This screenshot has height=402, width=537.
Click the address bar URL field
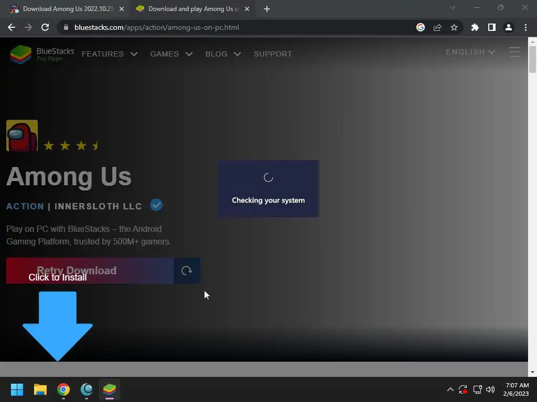tap(237, 27)
